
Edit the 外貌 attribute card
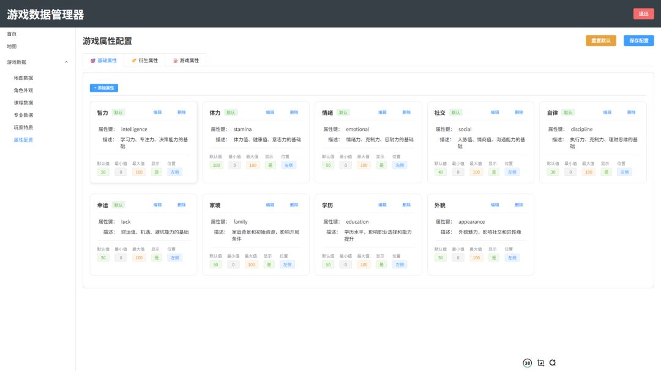[x=495, y=205]
